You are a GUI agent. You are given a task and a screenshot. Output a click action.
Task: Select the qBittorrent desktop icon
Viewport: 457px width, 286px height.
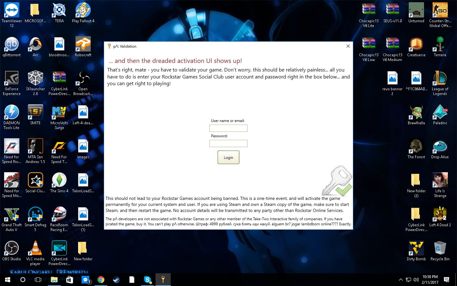coord(12,47)
